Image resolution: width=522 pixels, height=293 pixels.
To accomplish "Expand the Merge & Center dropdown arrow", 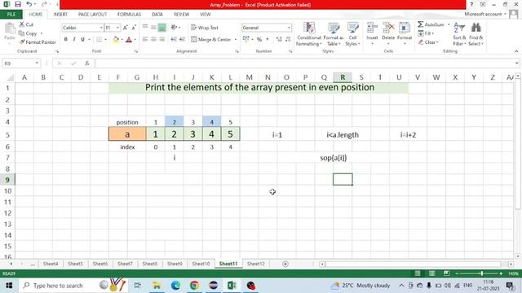I will click(236, 40).
